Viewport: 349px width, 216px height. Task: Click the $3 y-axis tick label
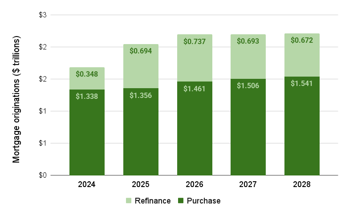(x=43, y=15)
